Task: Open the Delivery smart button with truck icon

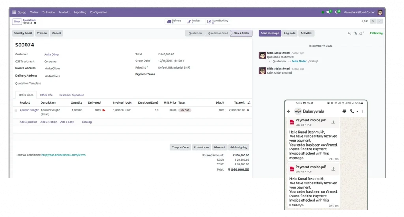Action: [174, 22]
